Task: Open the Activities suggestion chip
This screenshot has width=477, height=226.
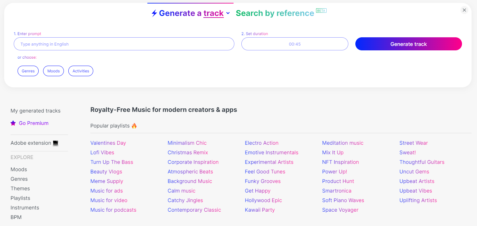Action: [80, 71]
